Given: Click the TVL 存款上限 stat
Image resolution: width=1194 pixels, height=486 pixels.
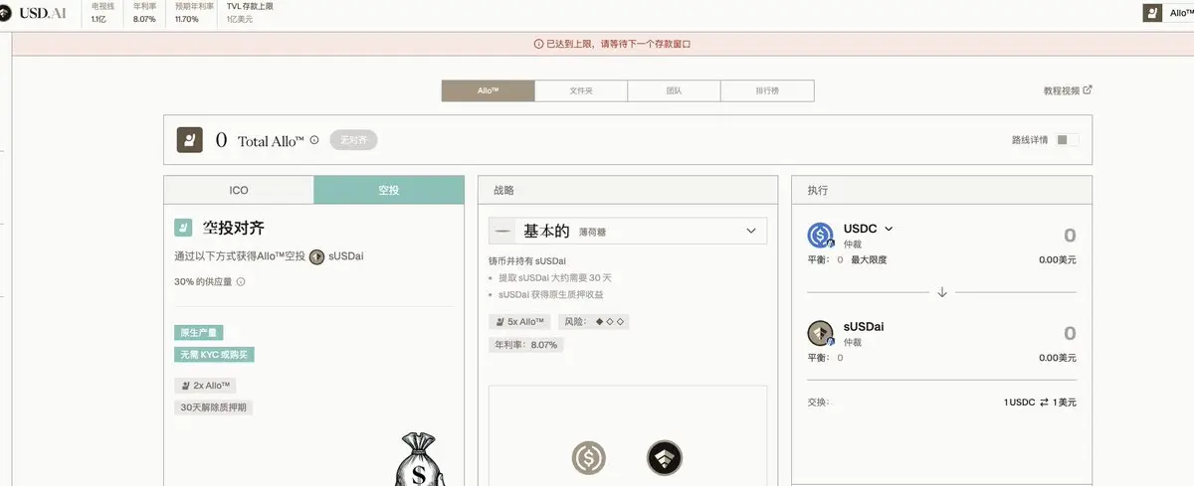Looking at the screenshot, I should click(250, 12).
